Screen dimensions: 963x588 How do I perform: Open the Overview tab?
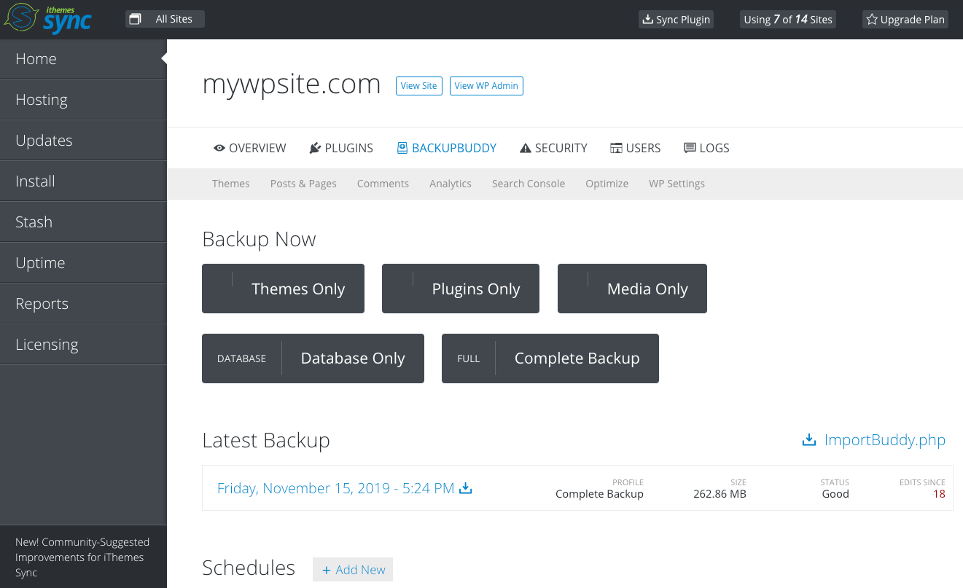(249, 148)
